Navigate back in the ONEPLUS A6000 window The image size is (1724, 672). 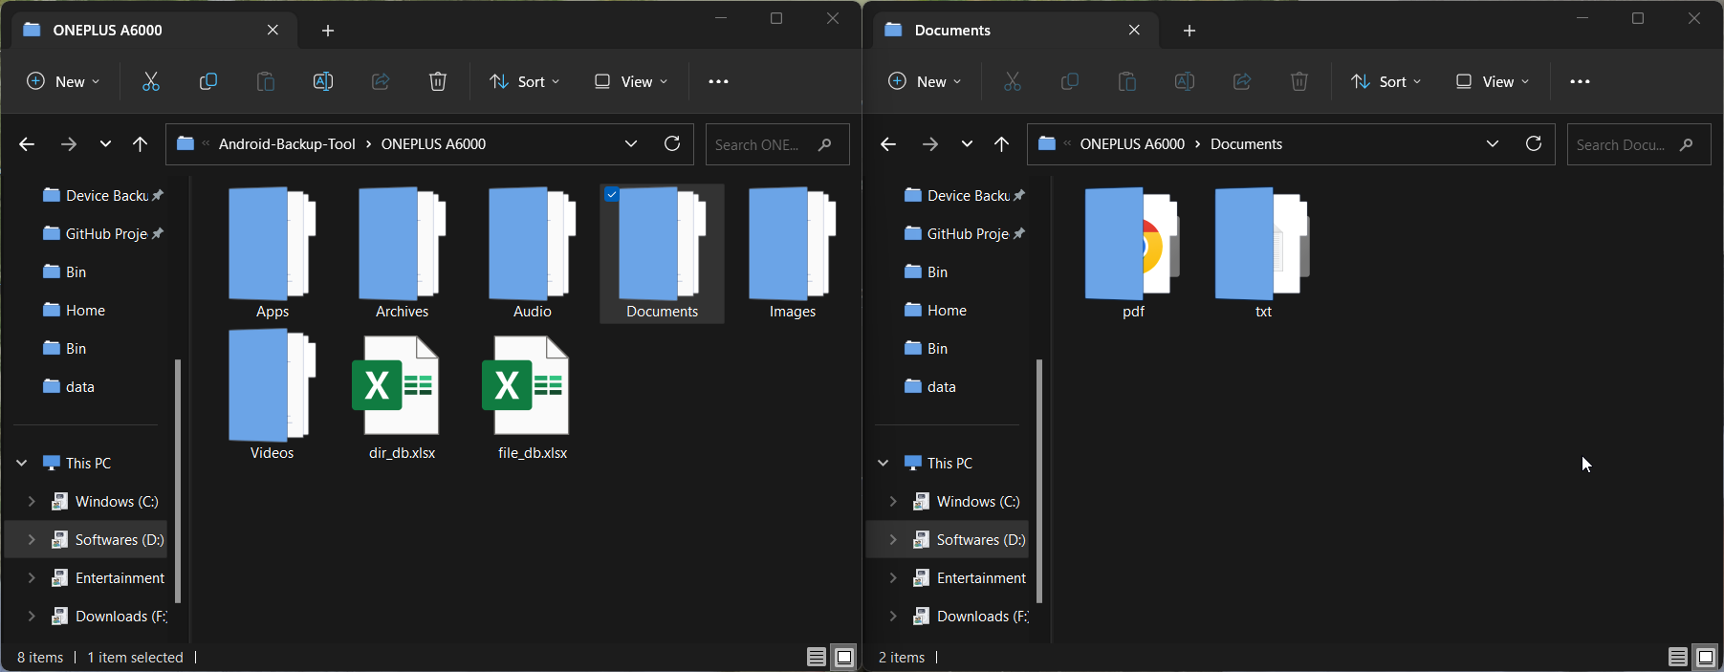(27, 144)
